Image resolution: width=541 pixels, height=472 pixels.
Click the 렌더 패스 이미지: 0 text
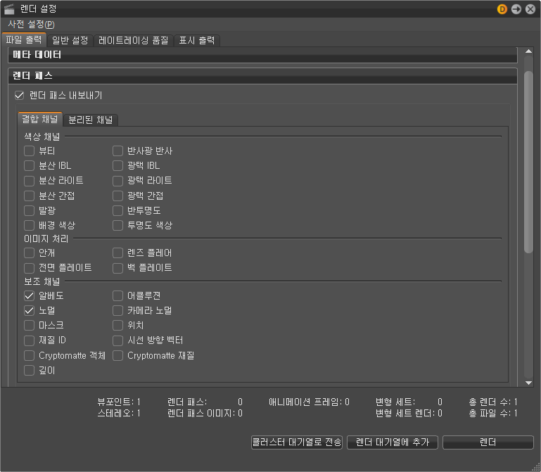(x=205, y=414)
